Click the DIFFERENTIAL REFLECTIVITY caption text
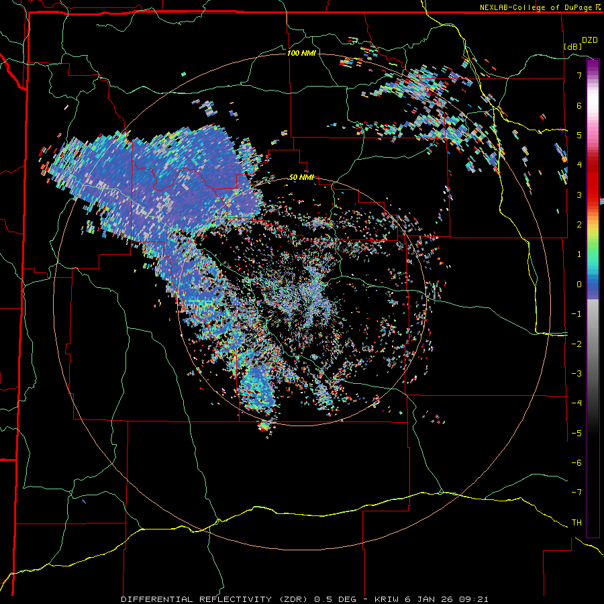Image resolution: width=604 pixels, height=604 pixels. (x=197, y=599)
